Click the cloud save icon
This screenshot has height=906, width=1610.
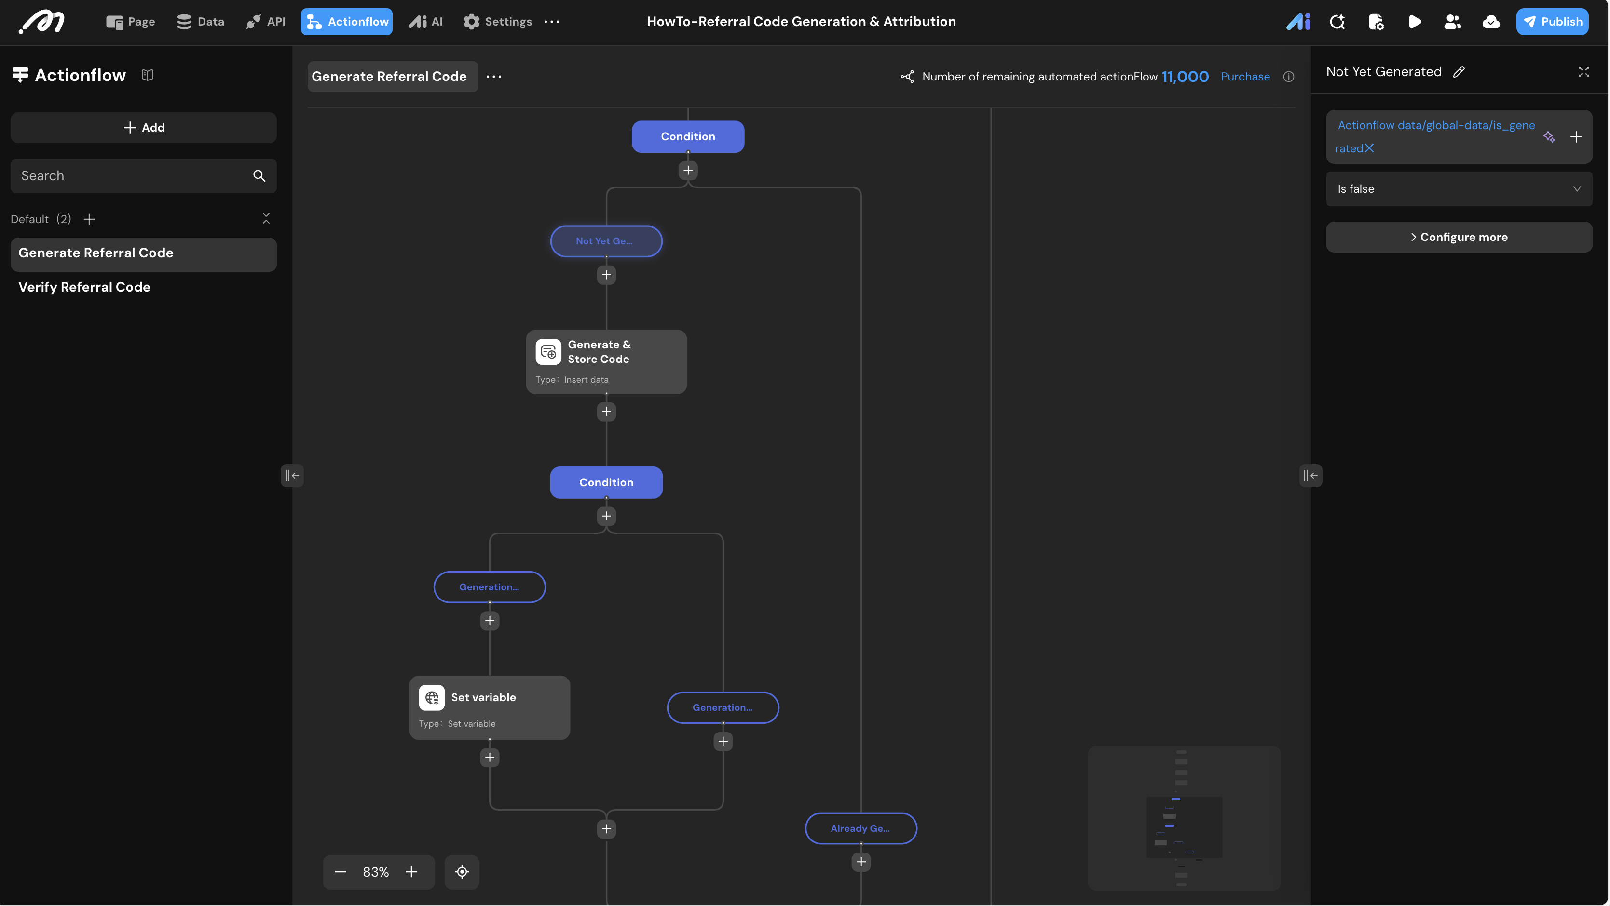1491,22
